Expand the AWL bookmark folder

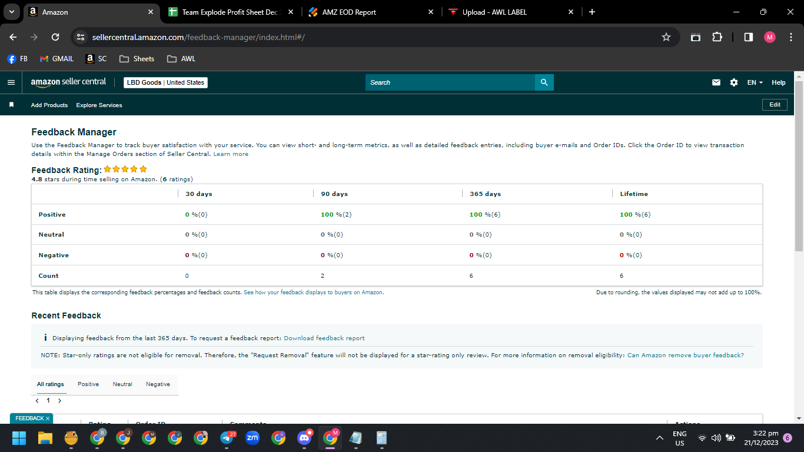point(181,59)
